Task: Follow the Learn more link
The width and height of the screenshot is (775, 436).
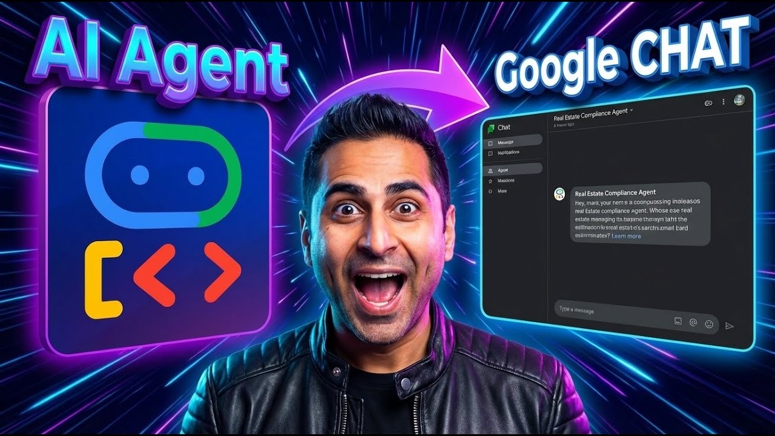Action: pos(626,236)
